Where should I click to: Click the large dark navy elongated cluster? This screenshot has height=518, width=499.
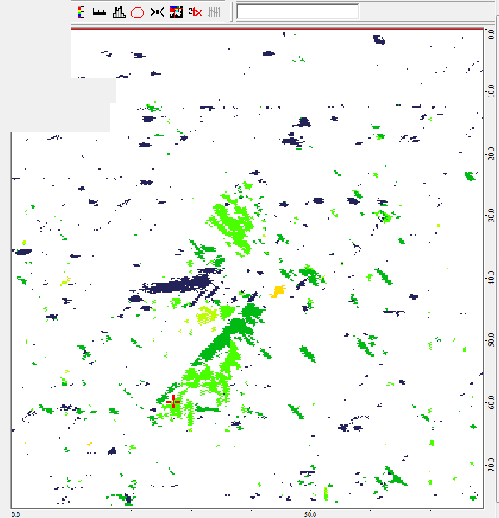point(175,287)
